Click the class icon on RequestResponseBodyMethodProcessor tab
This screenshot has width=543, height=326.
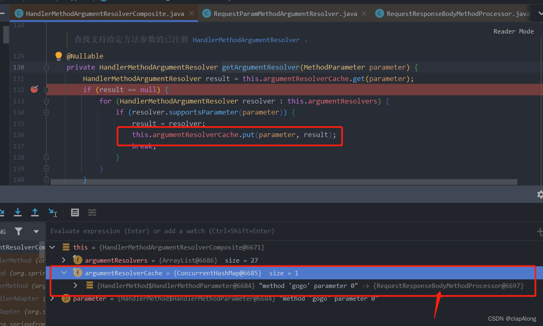[379, 14]
